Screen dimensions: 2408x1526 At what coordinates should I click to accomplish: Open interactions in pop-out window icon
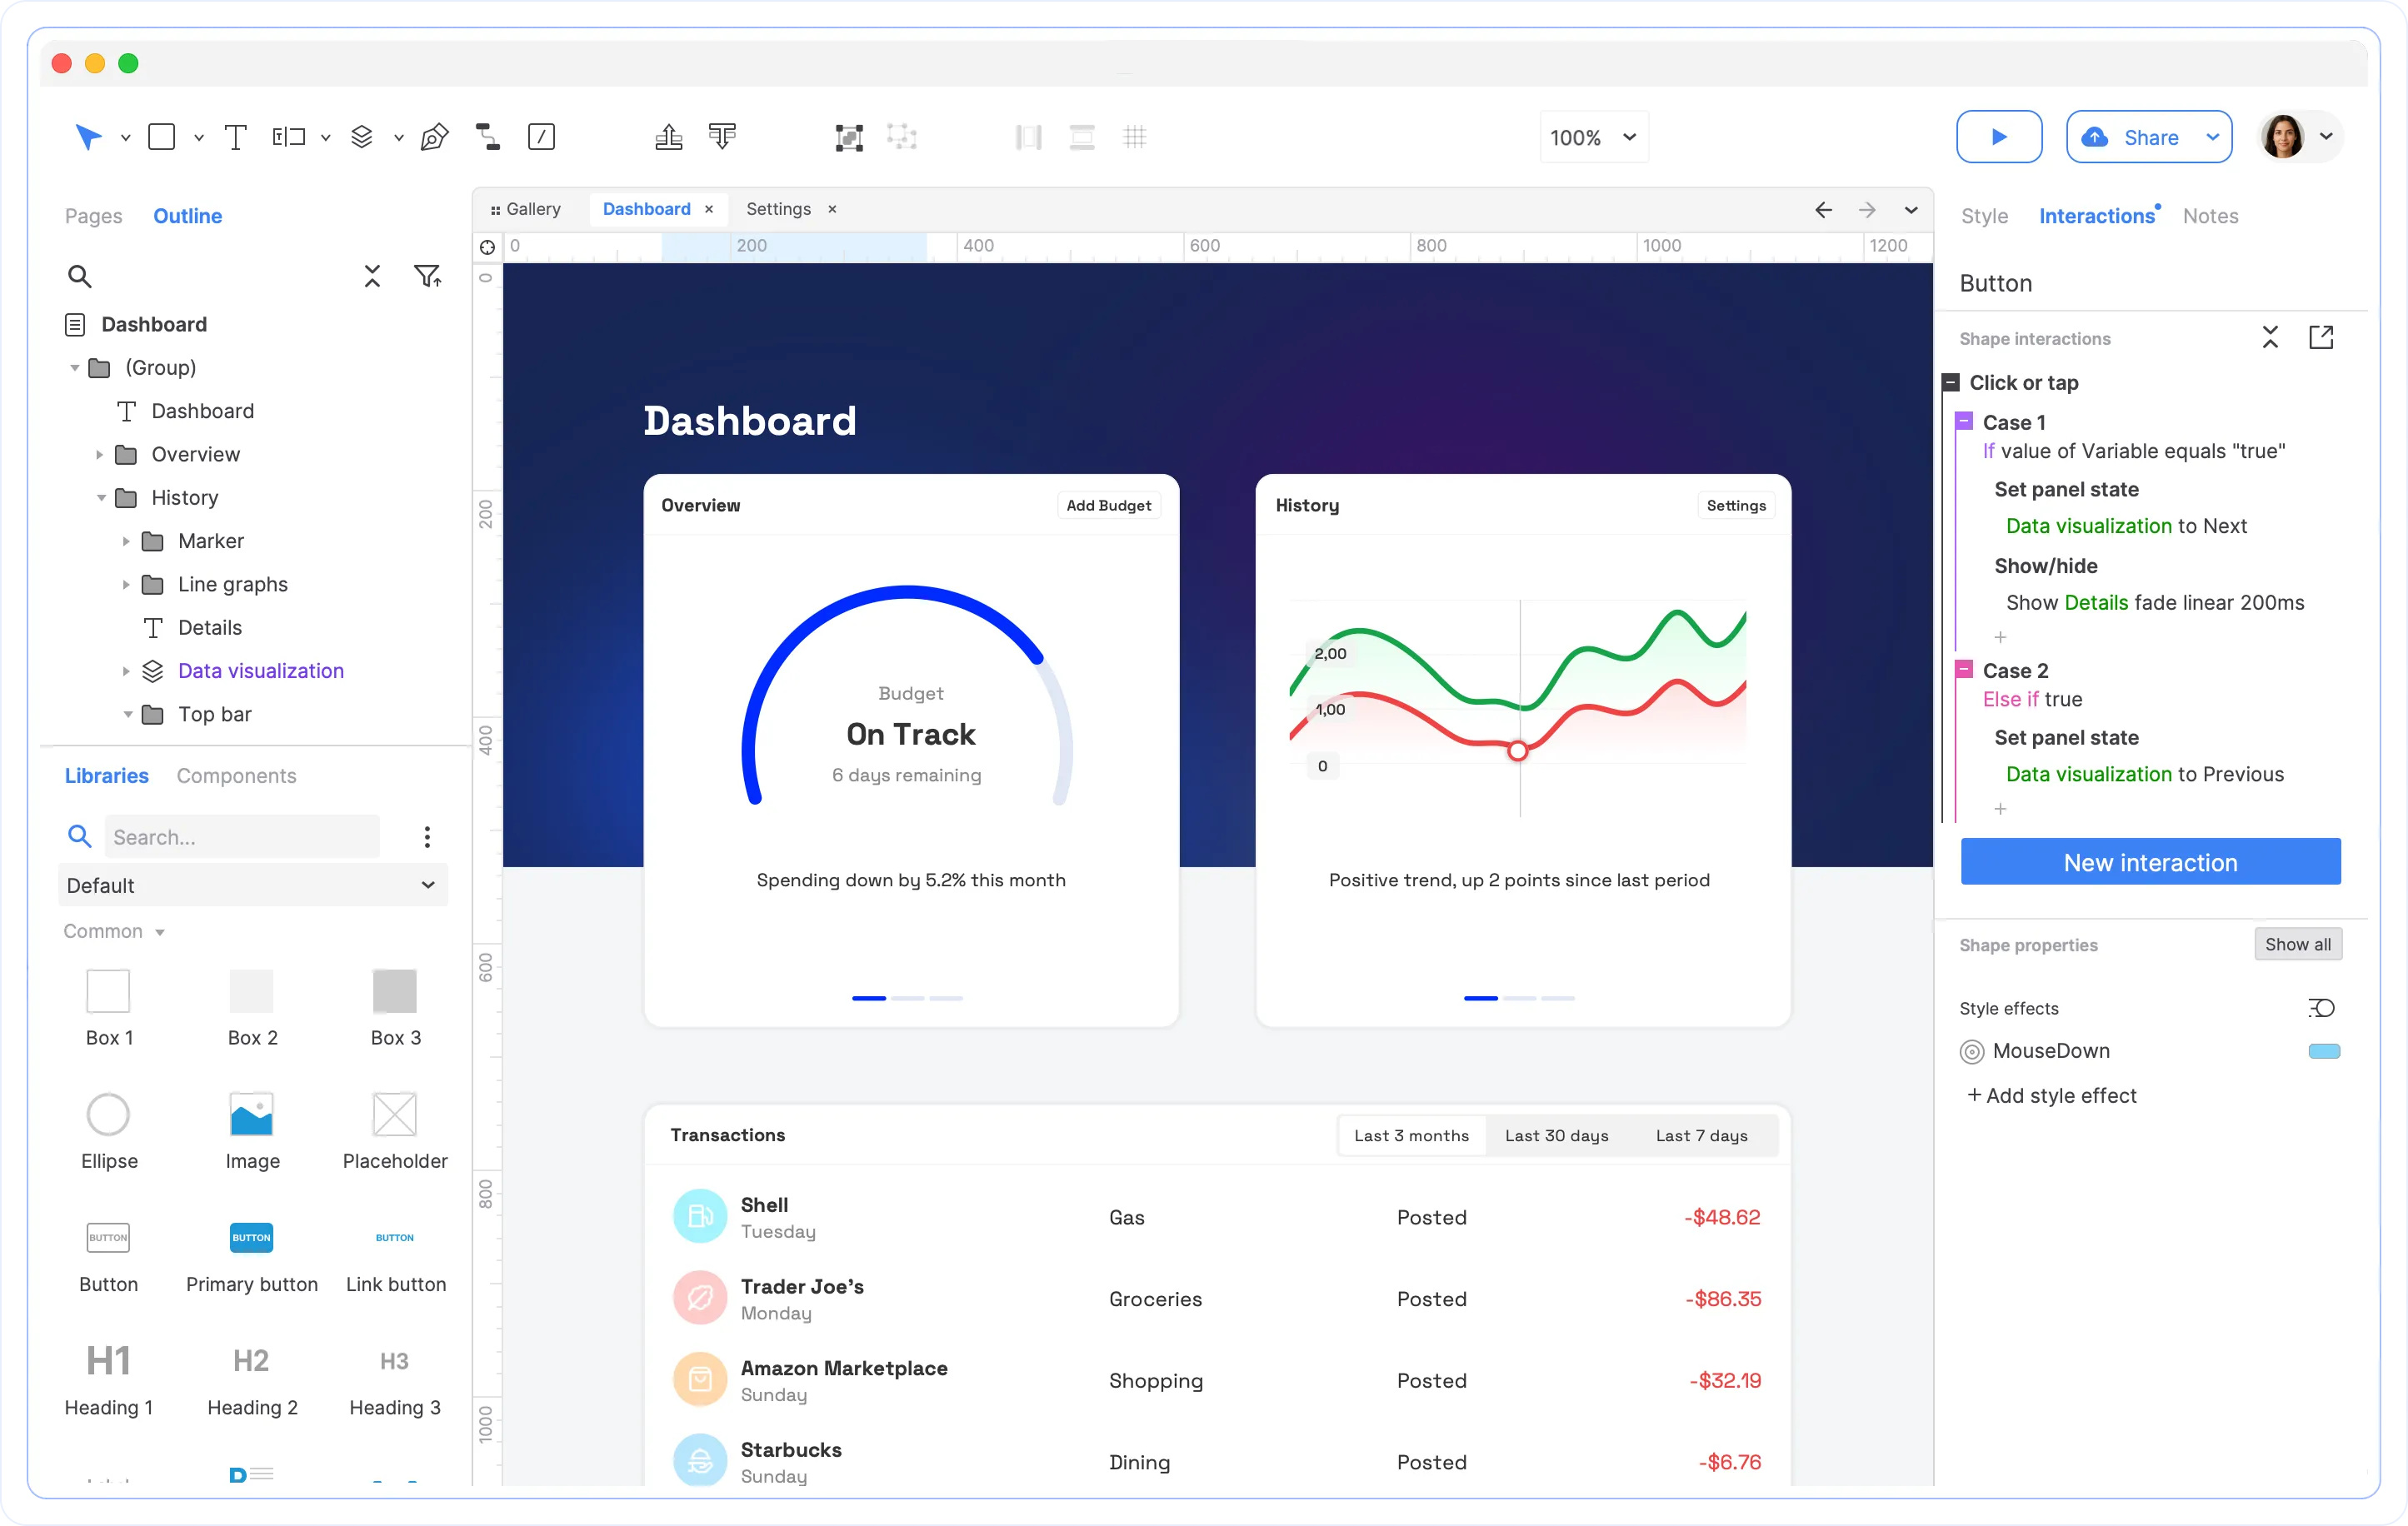[x=2320, y=338]
